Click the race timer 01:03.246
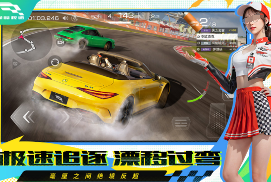Image resolution: width=271 pixels, height=182 pixels. tap(44, 18)
